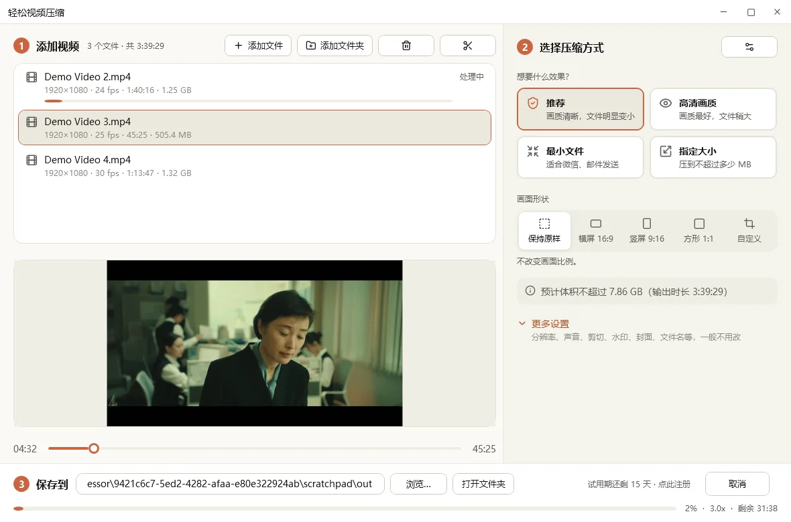Click the video preview seek slider handle
The height and width of the screenshot is (522, 791).
coord(94,448)
